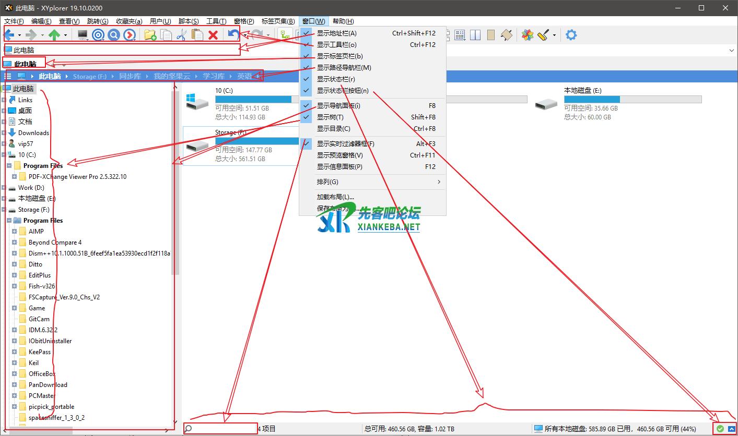Enable 显示预览窗格 (Show Preview Pane) option
Viewport: 738px width, 436px height.
pyautogui.click(x=339, y=155)
